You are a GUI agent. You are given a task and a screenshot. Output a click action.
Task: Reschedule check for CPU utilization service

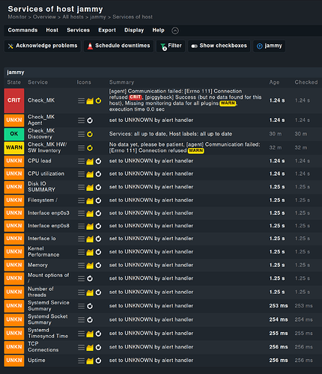99,174
